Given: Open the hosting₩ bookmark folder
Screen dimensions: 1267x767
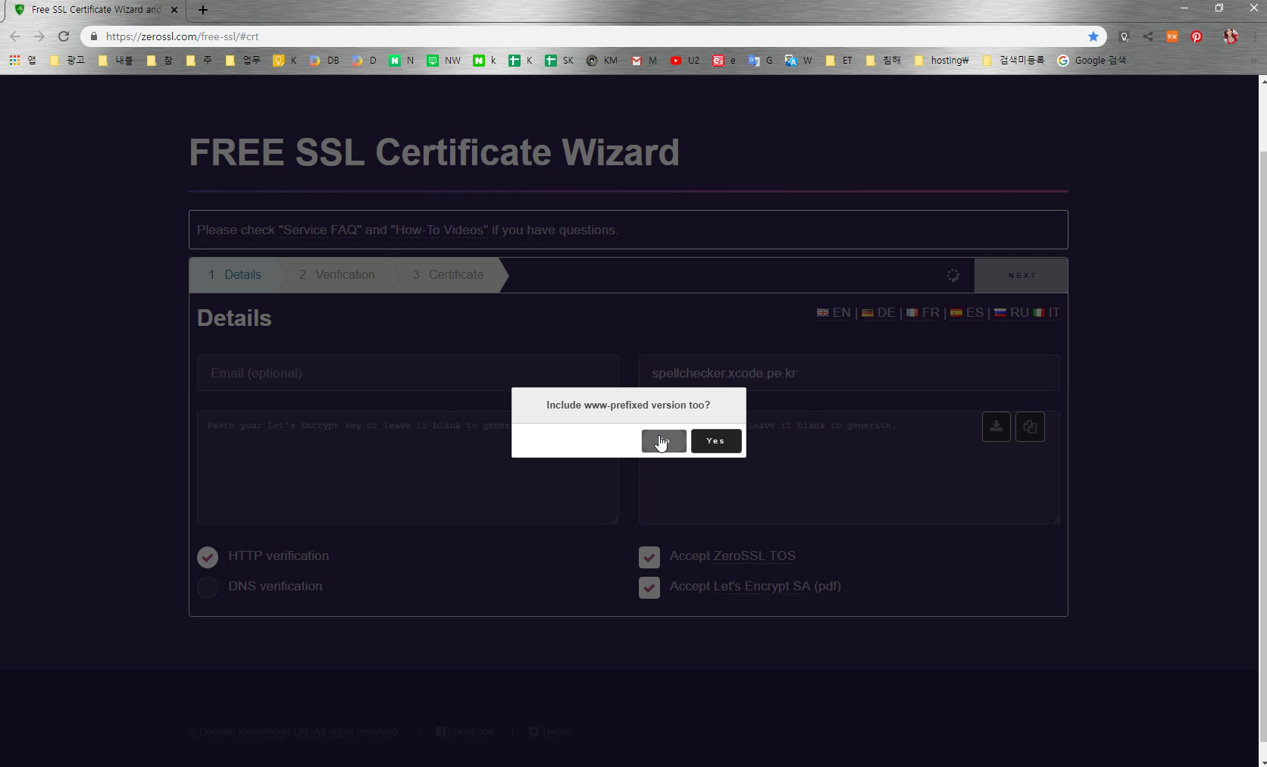Looking at the screenshot, I should point(942,60).
